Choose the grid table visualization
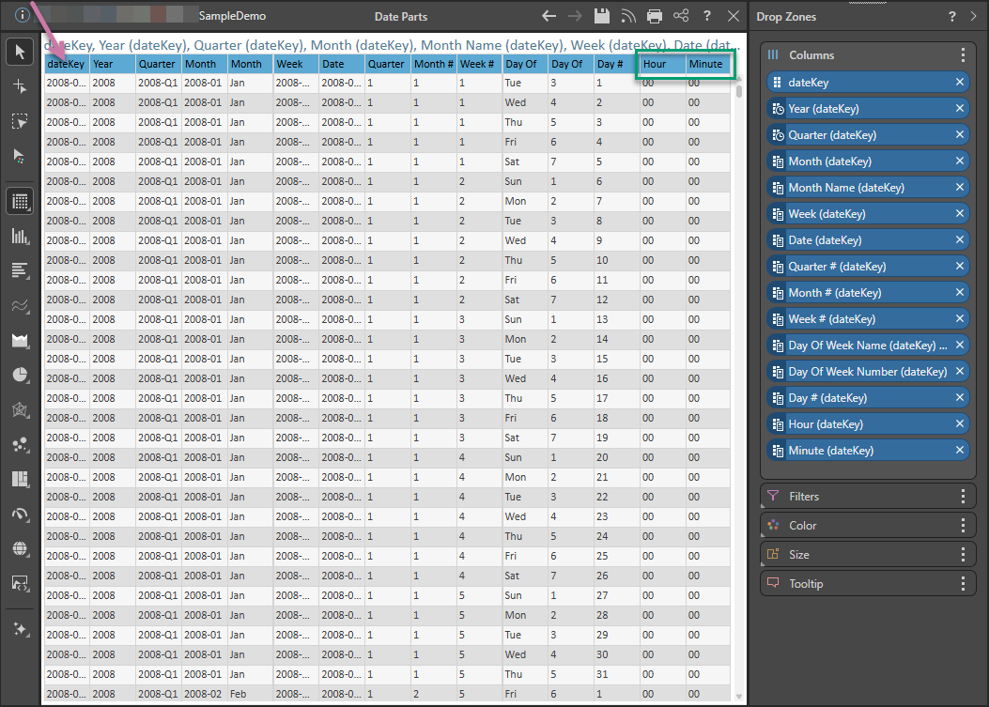Viewport: 989px width, 707px height. tap(19, 200)
